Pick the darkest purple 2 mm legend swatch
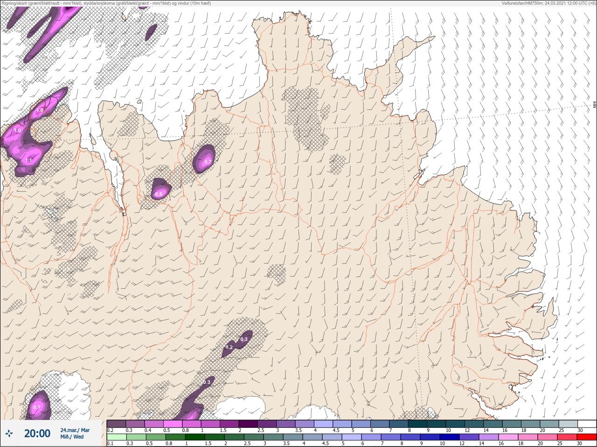Viewport: 597px width, 447px height. [248, 424]
